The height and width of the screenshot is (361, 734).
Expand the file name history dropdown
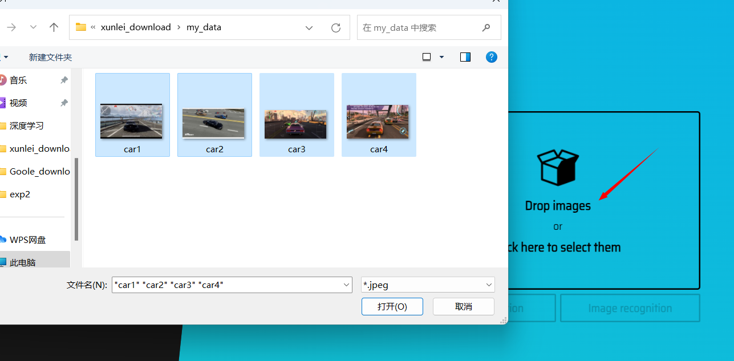pos(347,285)
